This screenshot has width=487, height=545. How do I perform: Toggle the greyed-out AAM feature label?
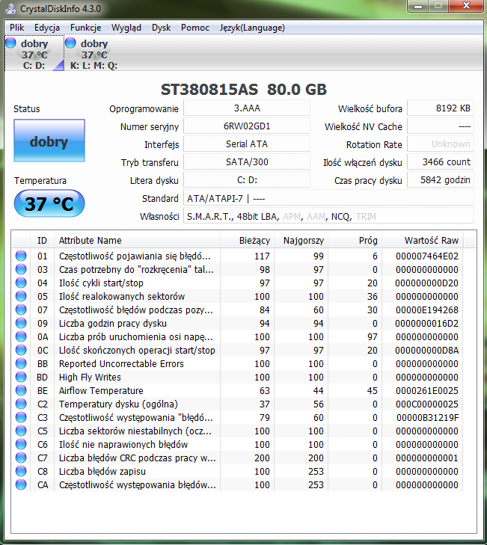318,216
